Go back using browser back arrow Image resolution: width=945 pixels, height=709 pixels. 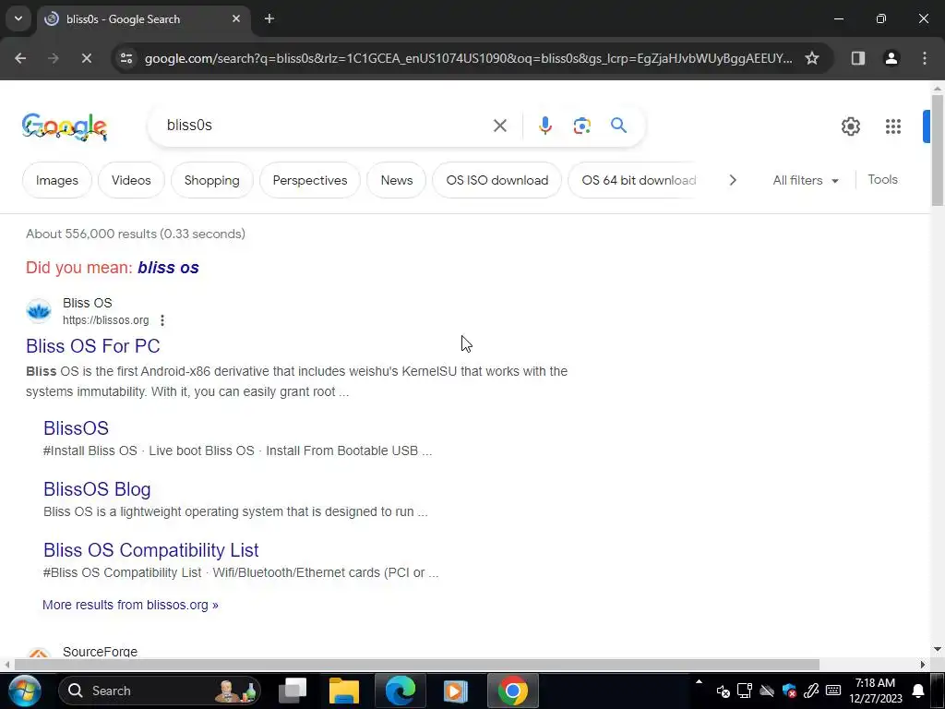click(20, 58)
